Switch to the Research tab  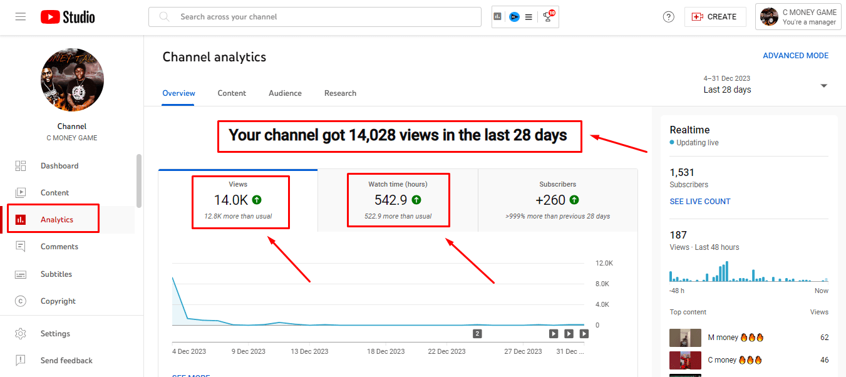click(340, 93)
